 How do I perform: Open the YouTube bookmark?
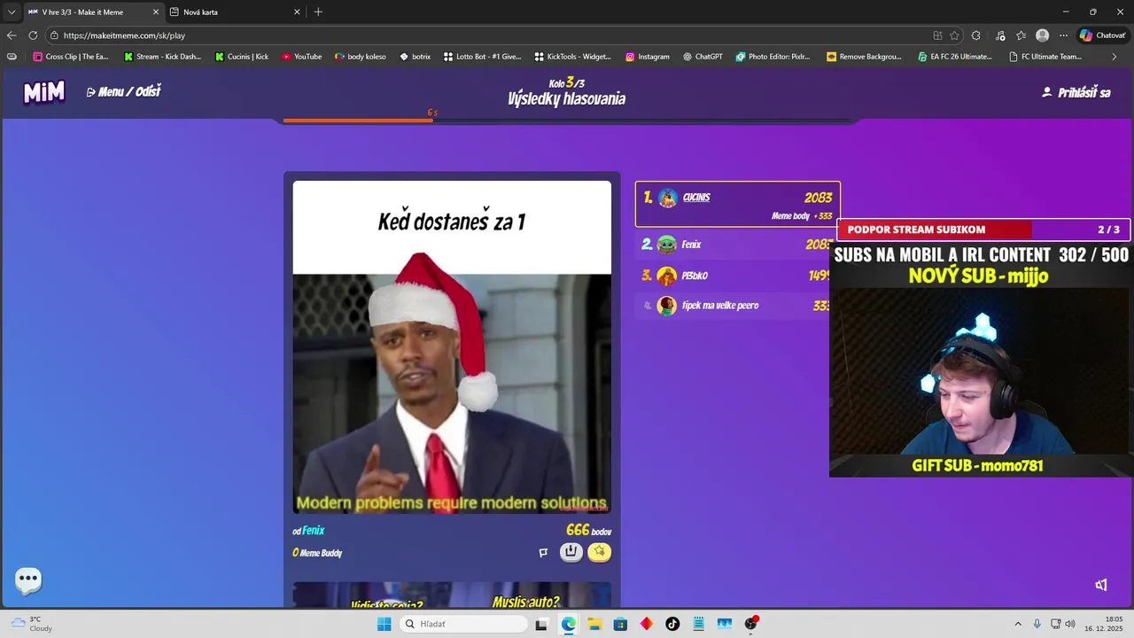coord(302,57)
